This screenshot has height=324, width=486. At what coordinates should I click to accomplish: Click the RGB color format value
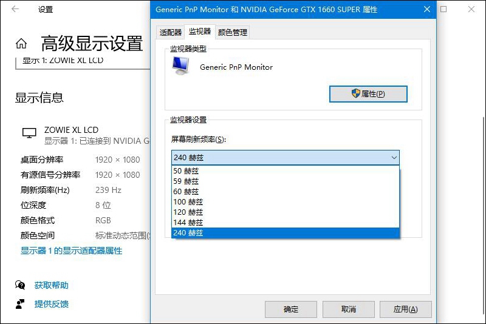point(103,220)
